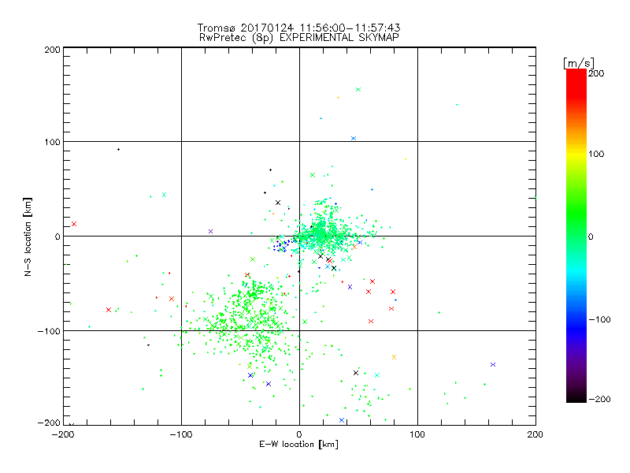Click the y-axis '100' tick label
Image resolution: width=630 pixels, height=473 pixels.
(x=52, y=142)
